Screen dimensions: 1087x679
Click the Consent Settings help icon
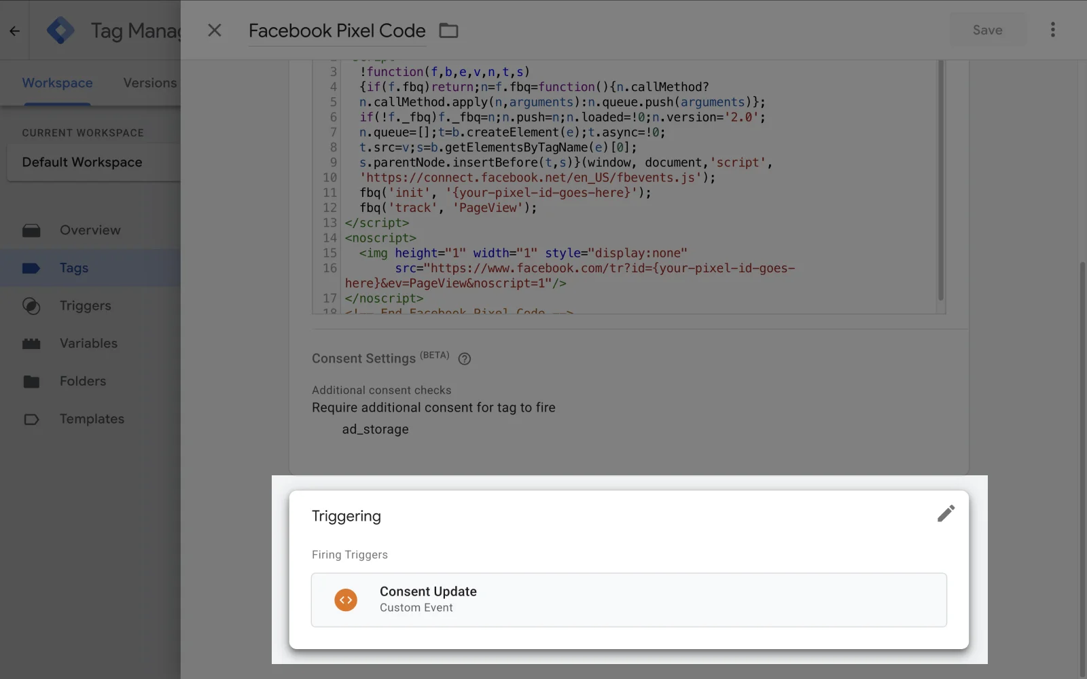(x=465, y=359)
